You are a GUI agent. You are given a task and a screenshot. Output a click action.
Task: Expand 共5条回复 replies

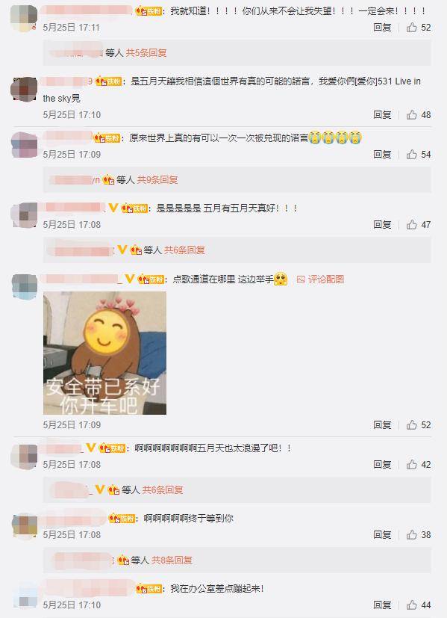pyautogui.click(x=146, y=53)
